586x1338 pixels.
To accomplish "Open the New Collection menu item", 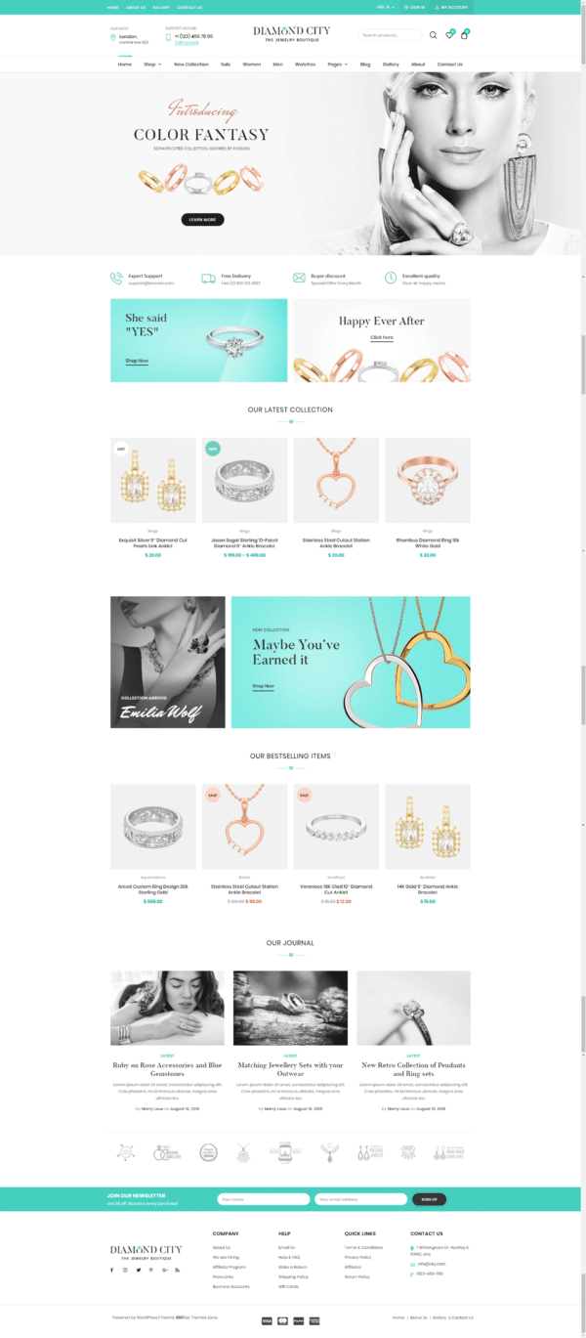I will pyautogui.click(x=191, y=64).
